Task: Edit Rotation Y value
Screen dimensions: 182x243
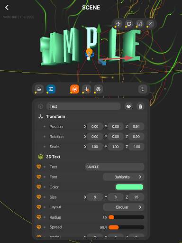Action: 116,137
